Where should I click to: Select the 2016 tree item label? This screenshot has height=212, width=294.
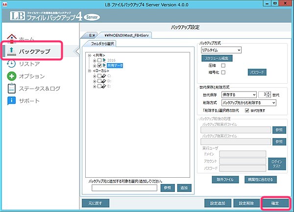111,60
